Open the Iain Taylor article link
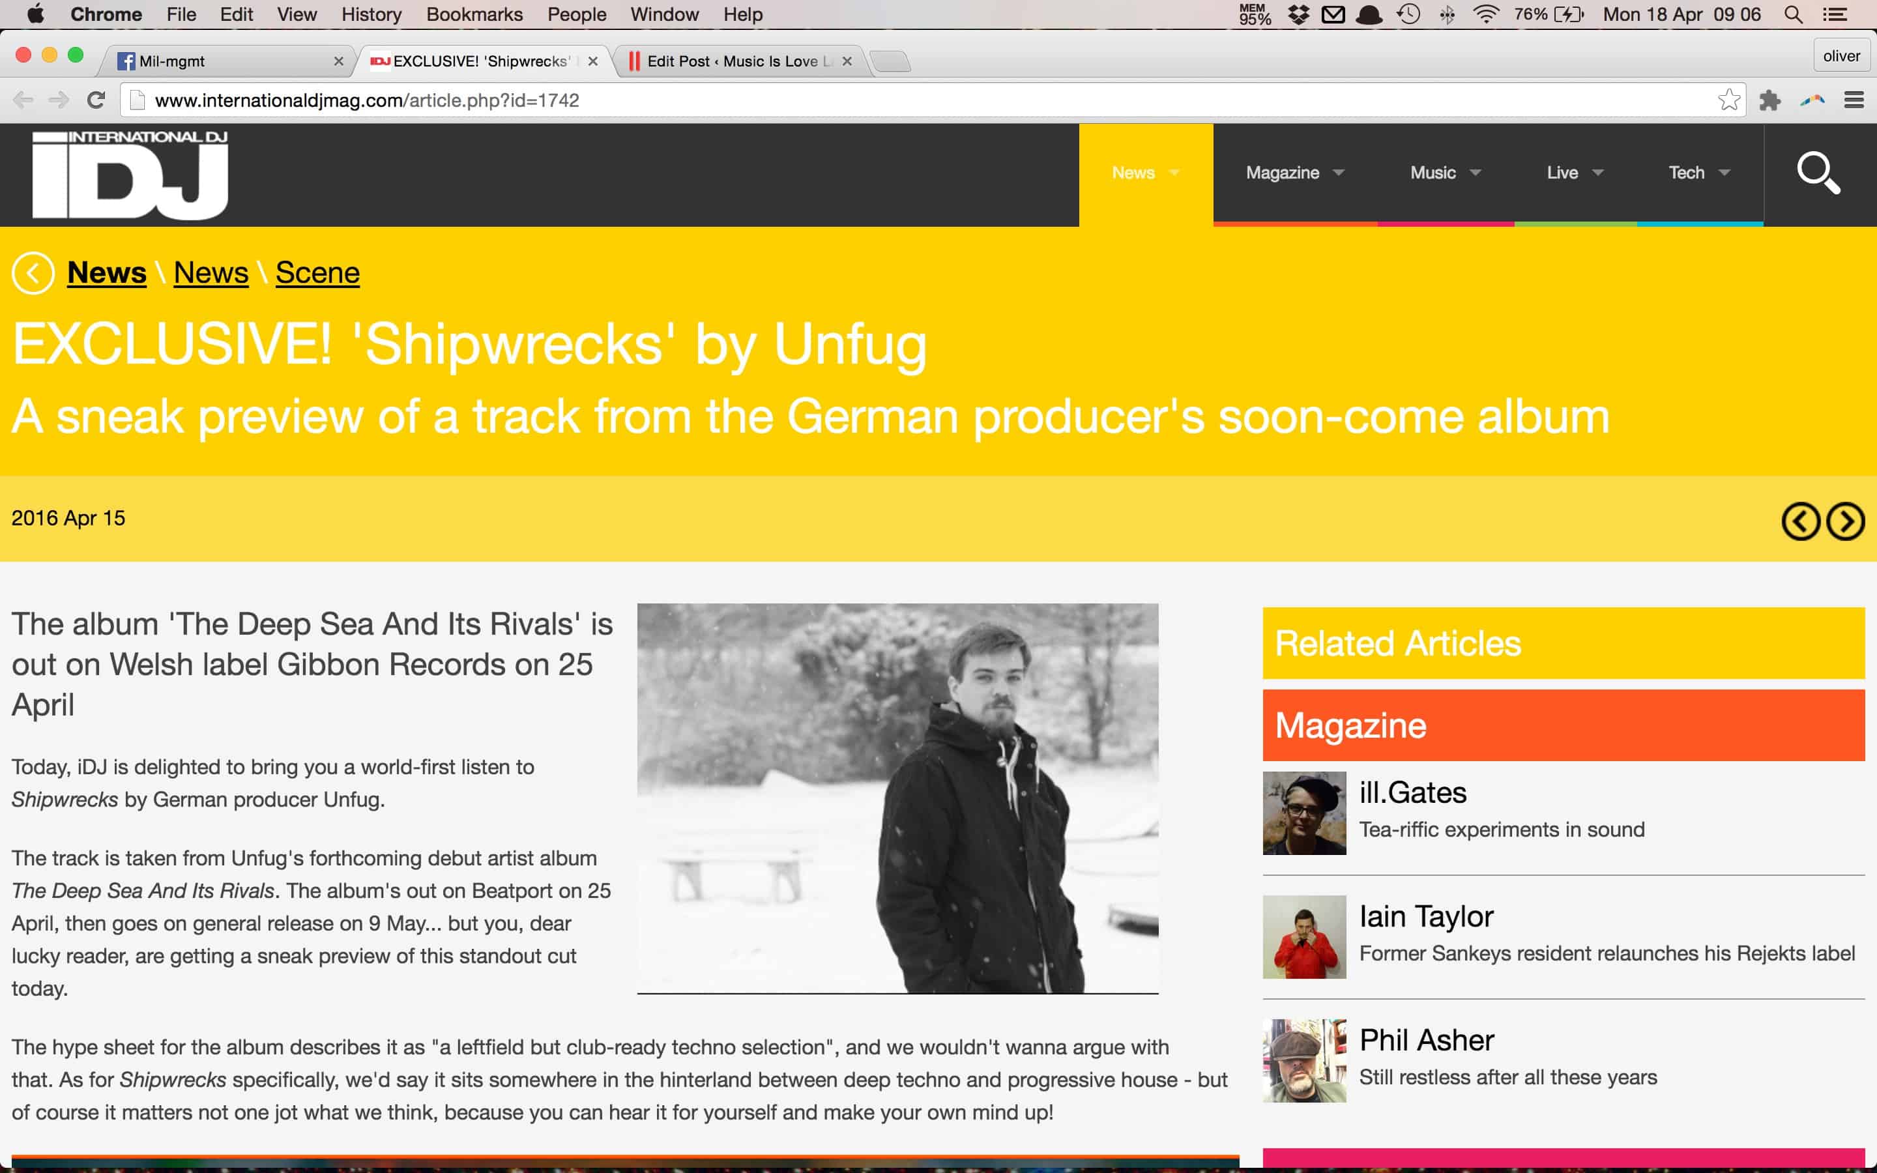Viewport: 1877px width, 1173px height. pos(1425,916)
